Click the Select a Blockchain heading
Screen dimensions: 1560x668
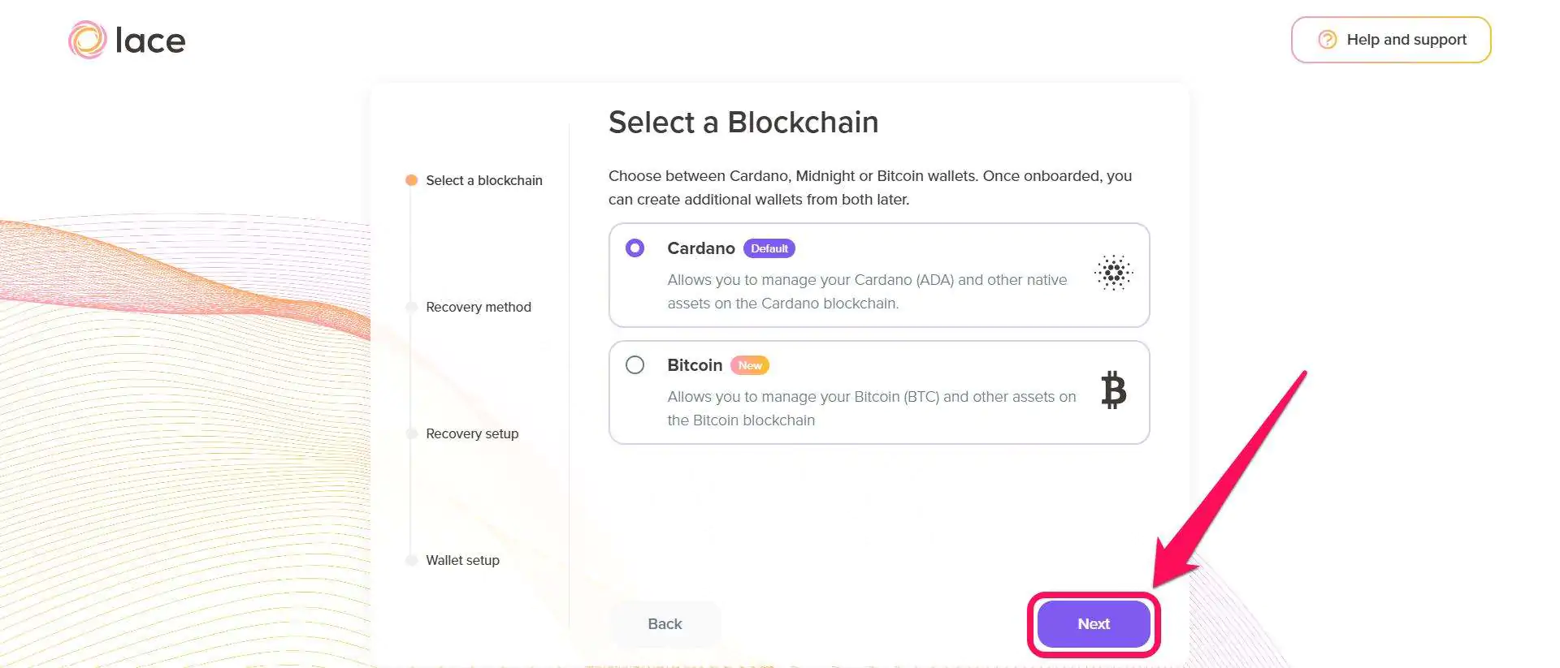pyautogui.click(x=743, y=122)
